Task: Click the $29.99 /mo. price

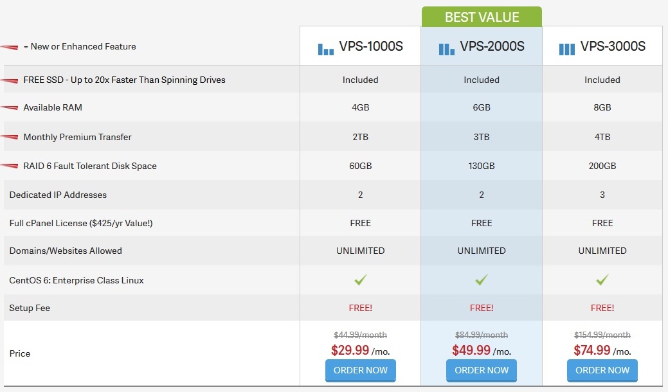Action: (x=360, y=350)
